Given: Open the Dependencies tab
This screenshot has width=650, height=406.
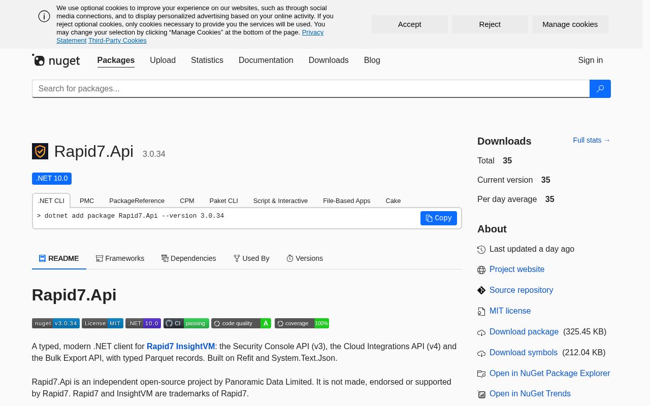Looking at the screenshot, I should click(x=188, y=258).
